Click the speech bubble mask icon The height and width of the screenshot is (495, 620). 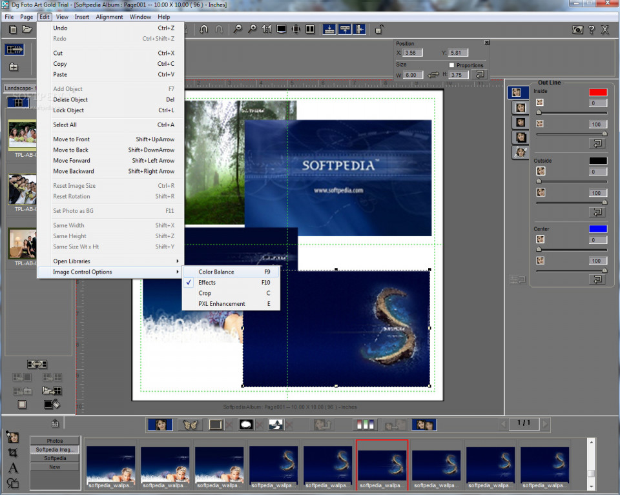tap(246, 425)
